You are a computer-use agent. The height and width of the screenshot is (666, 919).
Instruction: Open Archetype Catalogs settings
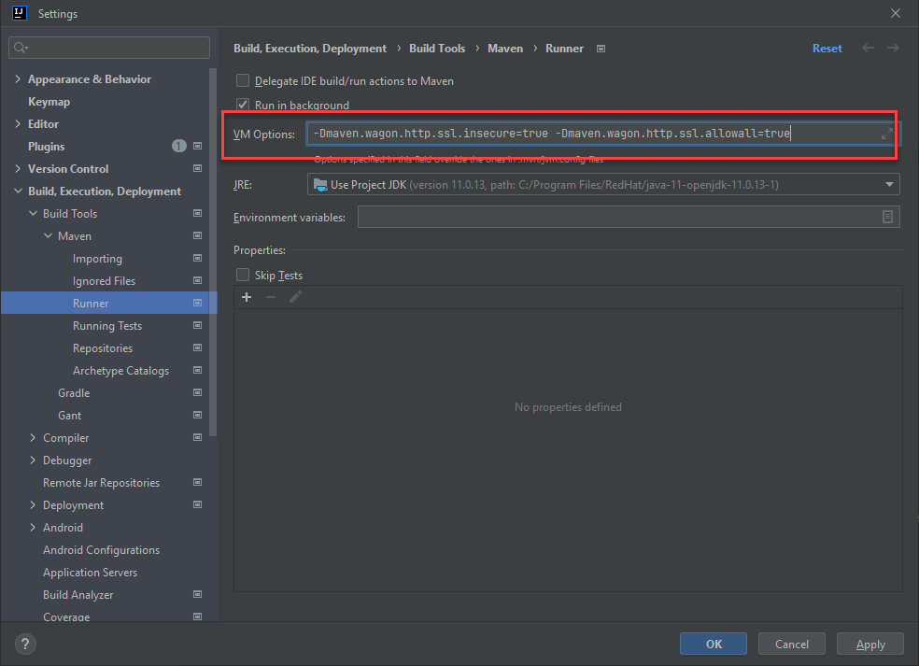pyautogui.click(x=120, y=371)
